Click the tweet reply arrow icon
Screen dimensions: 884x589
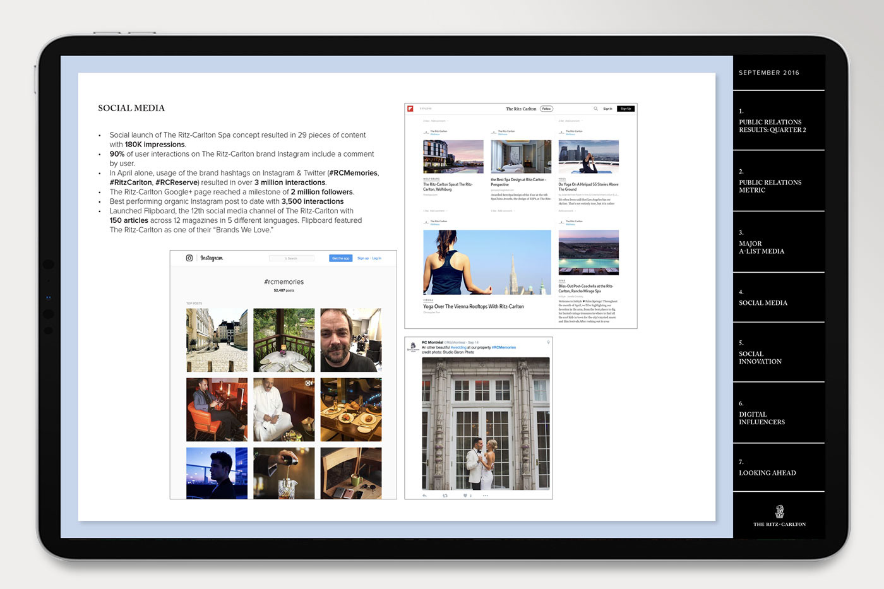(424, 496)
